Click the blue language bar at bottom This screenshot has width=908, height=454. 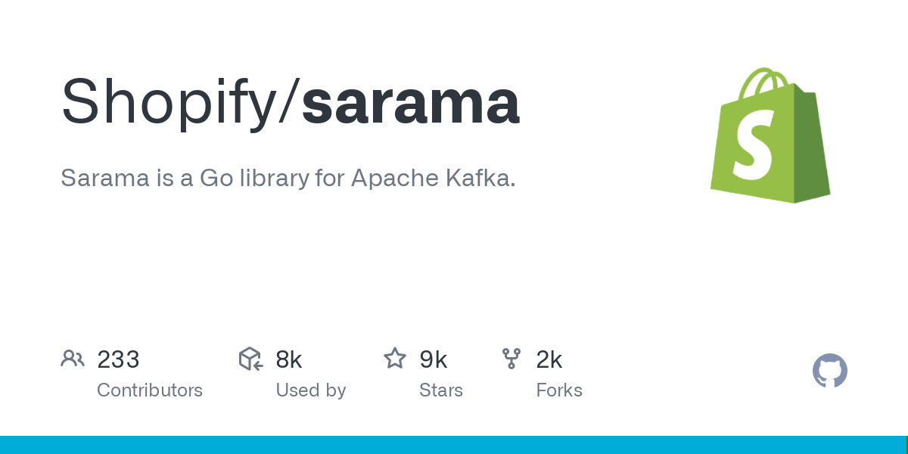(454, 445)
